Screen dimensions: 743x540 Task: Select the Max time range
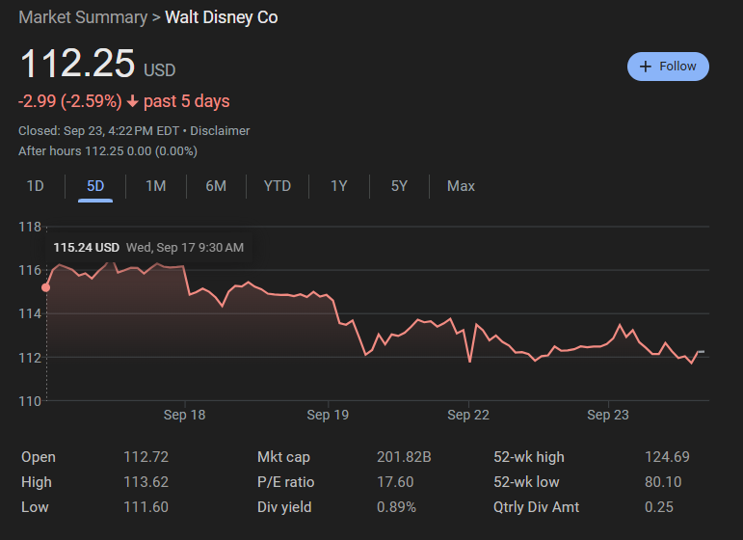tap(461, 186)
